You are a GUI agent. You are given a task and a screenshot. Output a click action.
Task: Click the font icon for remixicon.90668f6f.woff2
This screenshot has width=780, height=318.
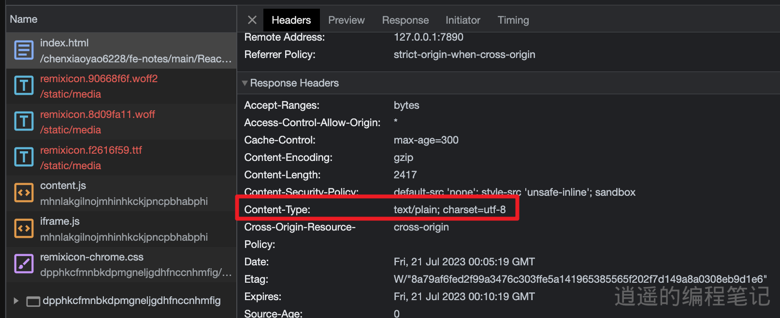point(24,86)
